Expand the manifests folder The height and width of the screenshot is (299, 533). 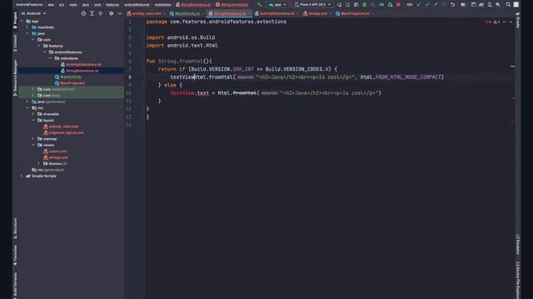pyautogui.click(x=27, y=27)
